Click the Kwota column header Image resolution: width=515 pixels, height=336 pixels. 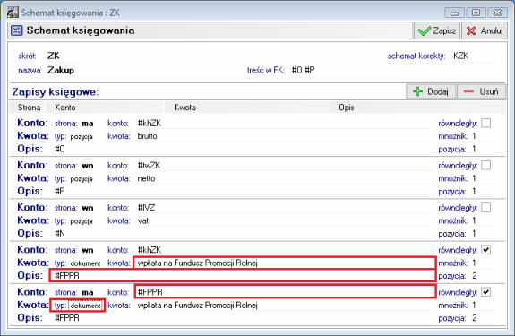coord(246,108)
